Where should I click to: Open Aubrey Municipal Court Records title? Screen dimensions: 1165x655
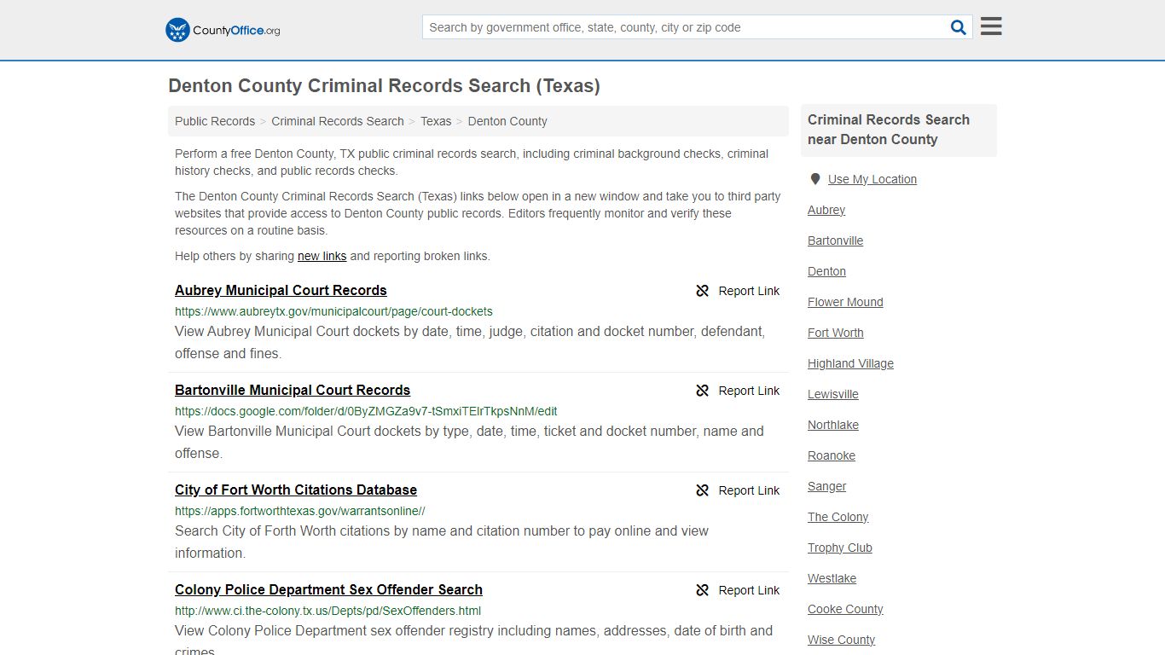(281, 290)
